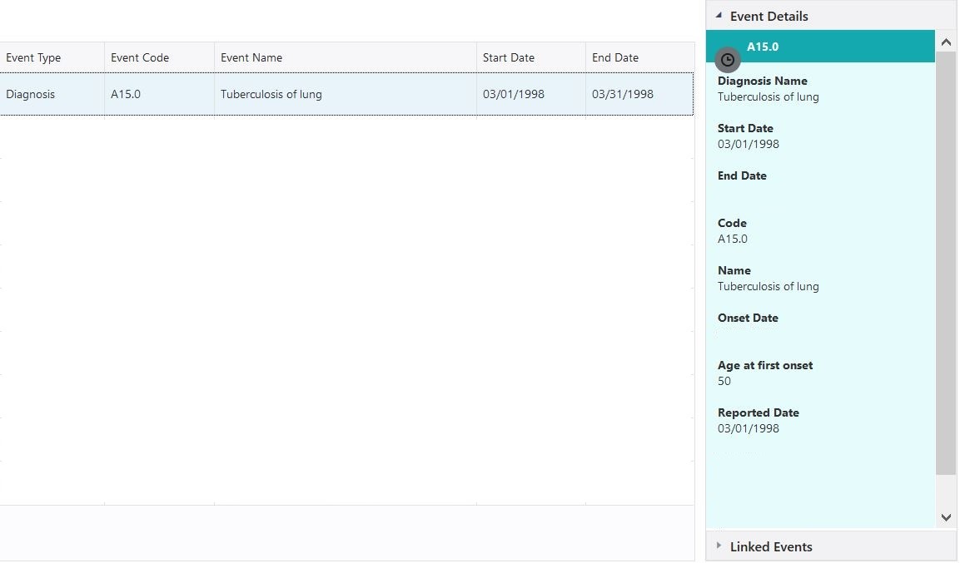Screen dimensions: 960x563
Task: Click the 03/01/1998 start date table cell
Action: click(x=531, y=94)
